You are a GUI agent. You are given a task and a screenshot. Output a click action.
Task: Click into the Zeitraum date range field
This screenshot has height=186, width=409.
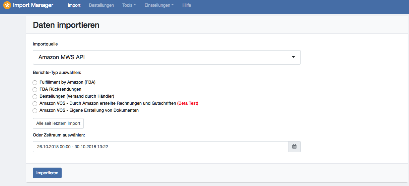[160, 147]
